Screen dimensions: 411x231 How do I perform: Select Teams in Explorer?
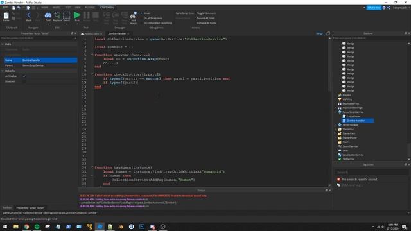[346, 142]
